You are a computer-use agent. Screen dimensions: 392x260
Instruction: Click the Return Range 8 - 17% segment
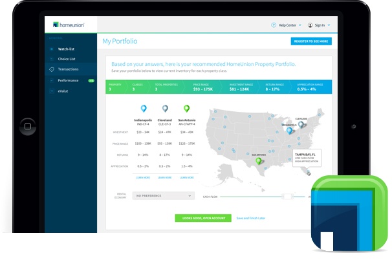pyautogui.click(x=274, y=87)
